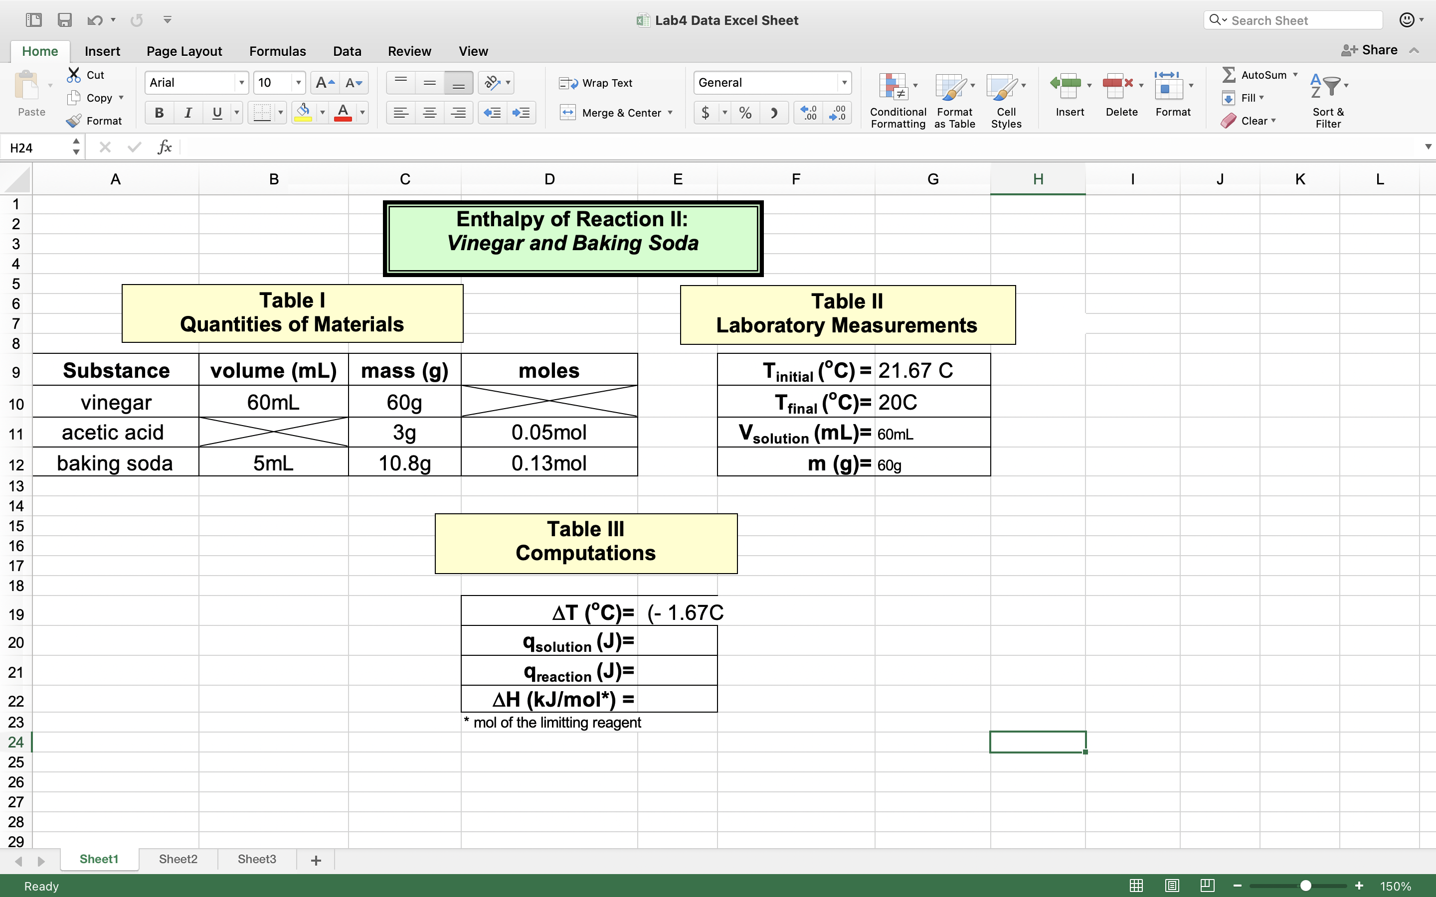This screenshot has width=1436, height=897.
Task: Toggle Bold formatting
Action: 159,113
